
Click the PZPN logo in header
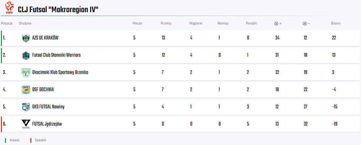point(9,8)
